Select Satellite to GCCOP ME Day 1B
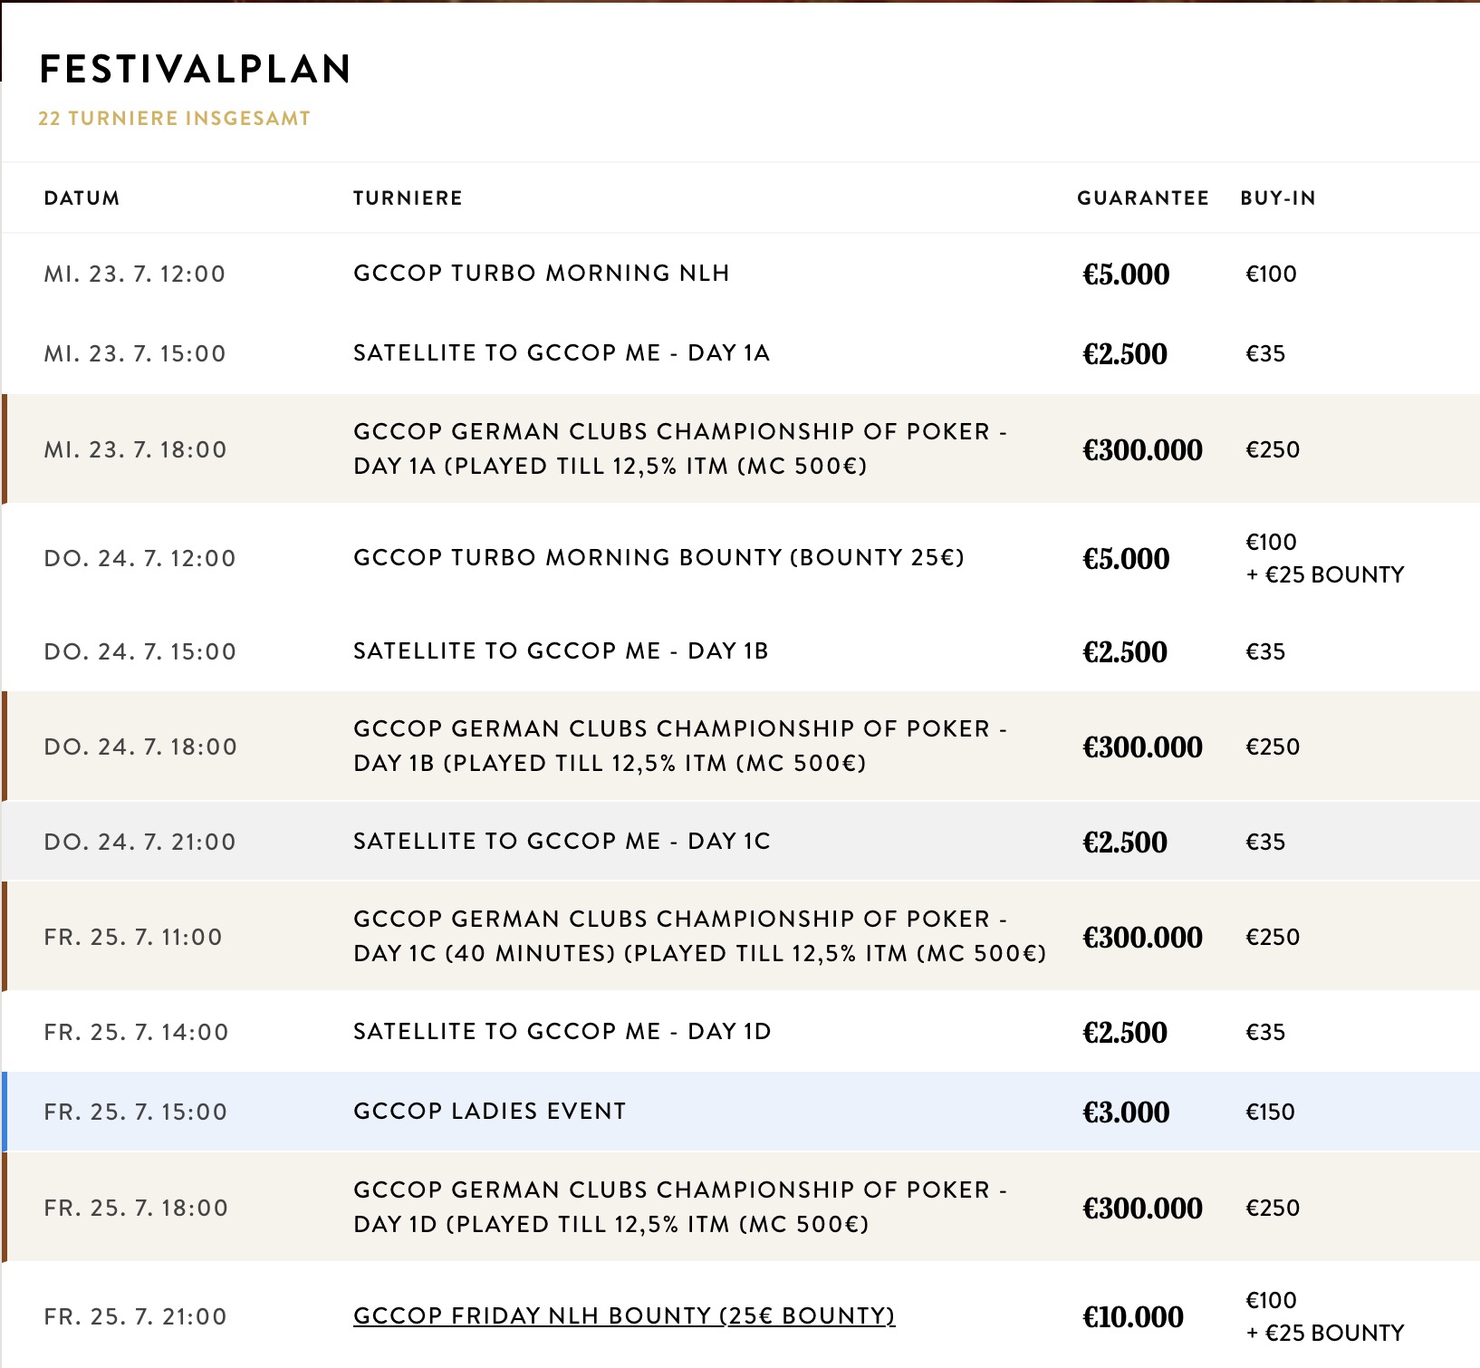This screenshot has height=1368, width=1480. pyautogui.click(x=560, y=651)
